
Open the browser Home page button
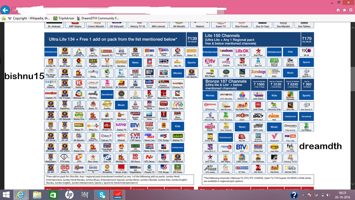[338, 10]
